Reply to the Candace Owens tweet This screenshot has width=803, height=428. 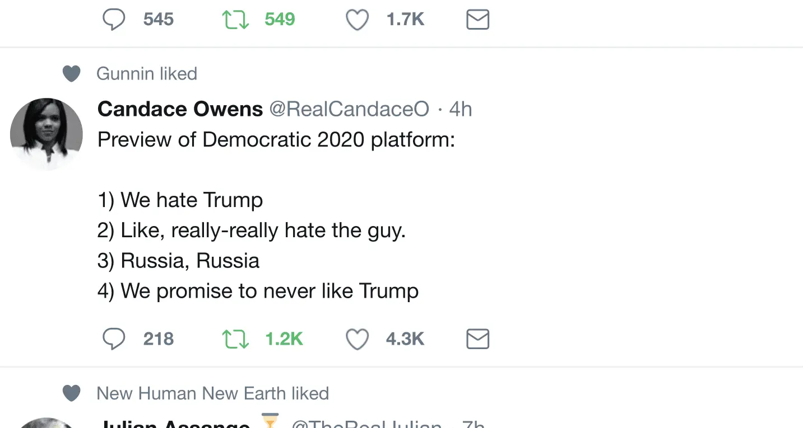[x=114, y=339]
